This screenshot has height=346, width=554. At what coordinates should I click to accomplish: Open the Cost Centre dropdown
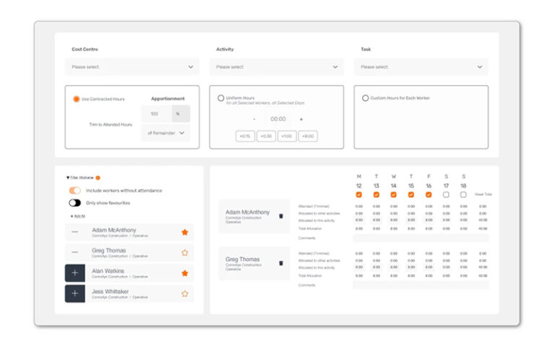coord(131,67)
